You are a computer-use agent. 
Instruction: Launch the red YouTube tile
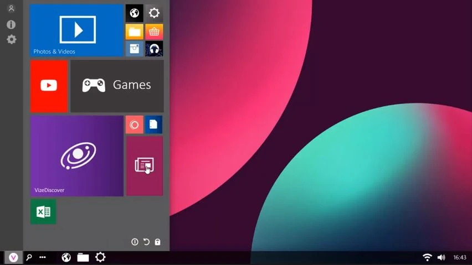tap(49, 86)
